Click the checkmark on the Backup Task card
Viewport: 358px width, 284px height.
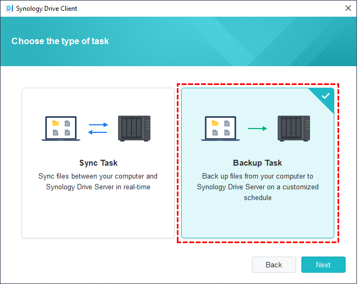point(326,96)
